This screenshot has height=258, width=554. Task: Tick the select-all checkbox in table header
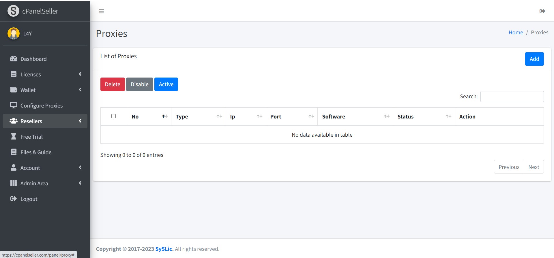coord(114,116)
